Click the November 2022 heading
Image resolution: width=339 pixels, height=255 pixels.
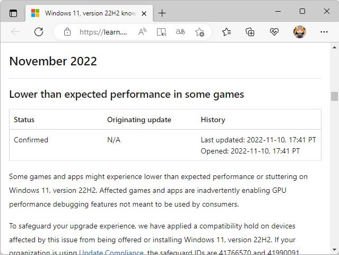pos(53,61)
